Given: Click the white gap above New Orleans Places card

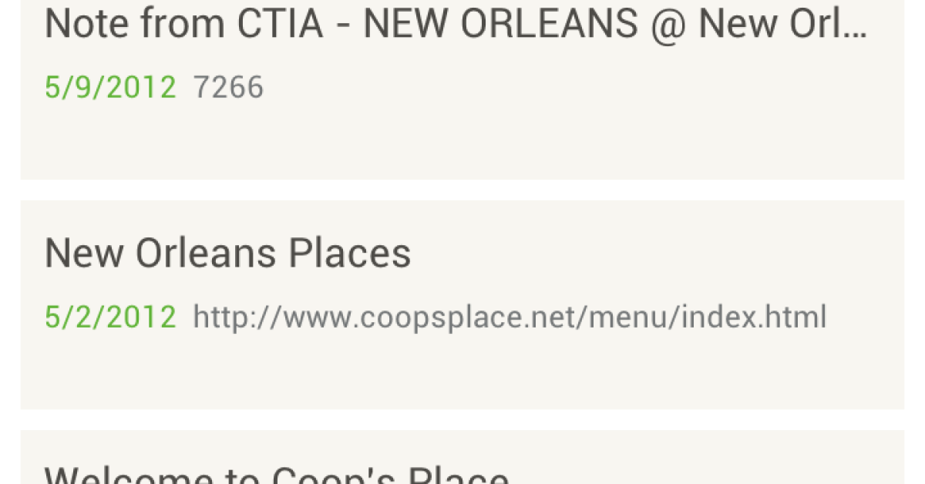Looking at the screenshot, I should [462, 190].
